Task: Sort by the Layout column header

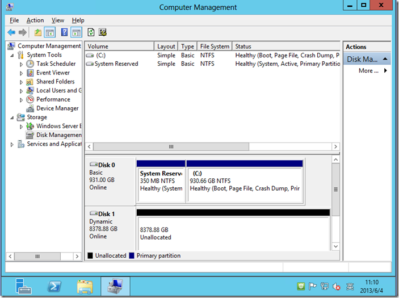Action: coord(166,47)
